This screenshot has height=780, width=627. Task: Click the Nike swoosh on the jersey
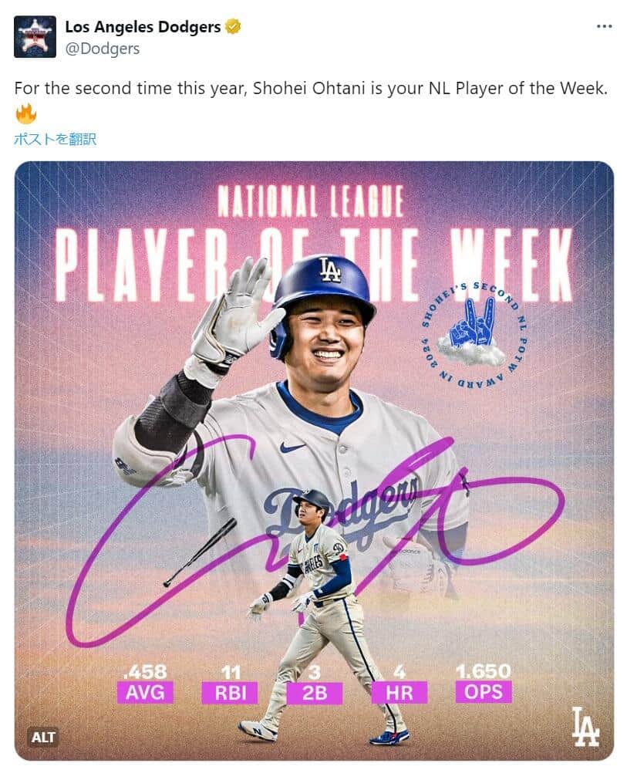click(x=292, y=447)
